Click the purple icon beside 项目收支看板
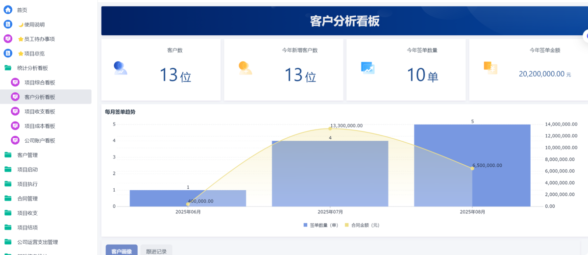This screenshot has width=588, height=255. 15,111
